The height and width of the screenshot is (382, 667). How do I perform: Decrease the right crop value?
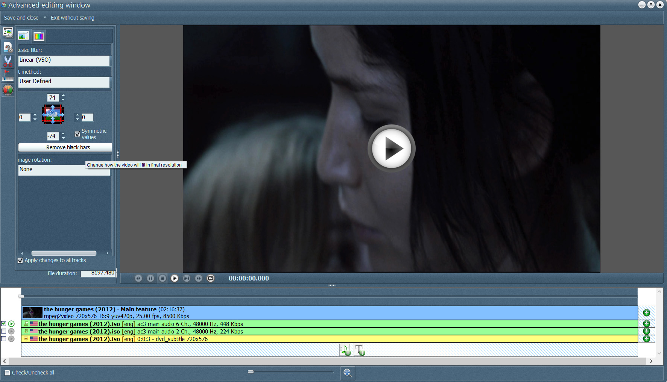point(77,119)
